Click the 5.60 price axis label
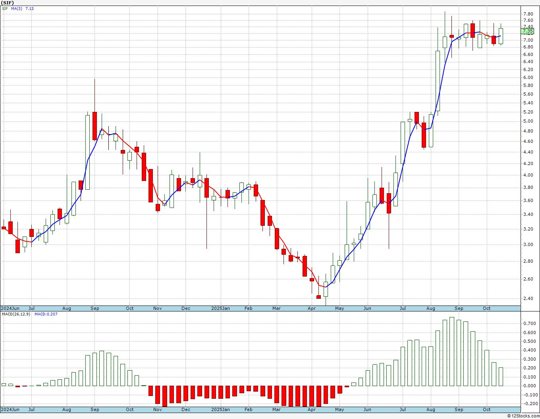Image resolution: width=540 pixels, height=419 pixels. (528, 94)
